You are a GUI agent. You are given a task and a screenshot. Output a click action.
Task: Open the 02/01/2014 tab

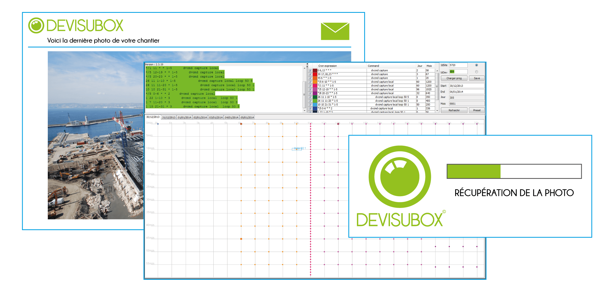[200, 117]
